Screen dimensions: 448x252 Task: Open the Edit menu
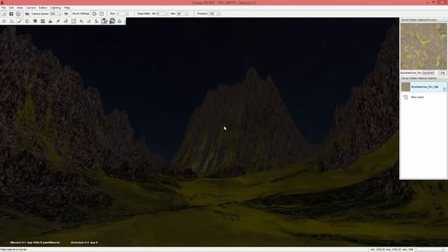(11, 8)
